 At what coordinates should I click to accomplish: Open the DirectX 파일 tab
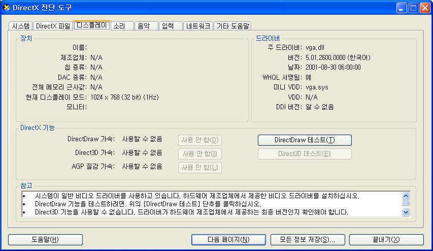point(53,26)
